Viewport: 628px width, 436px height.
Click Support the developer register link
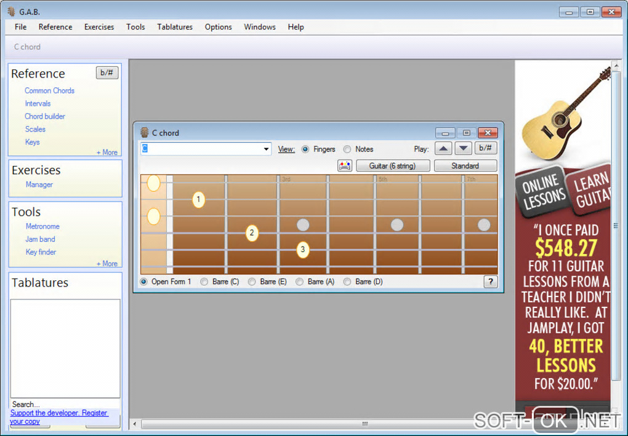tap(59, 417)
